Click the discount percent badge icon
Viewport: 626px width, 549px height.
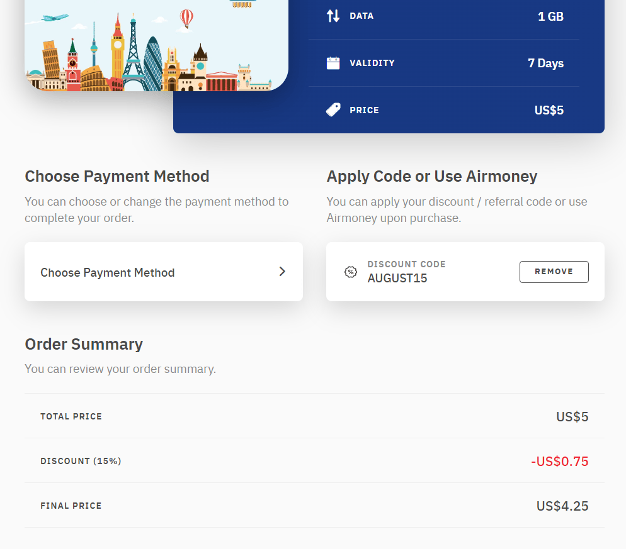pyautogui.click(x=351, y=272)
